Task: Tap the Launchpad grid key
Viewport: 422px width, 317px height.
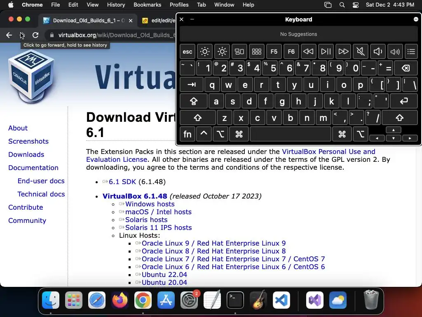Action: tap(256, 52)
